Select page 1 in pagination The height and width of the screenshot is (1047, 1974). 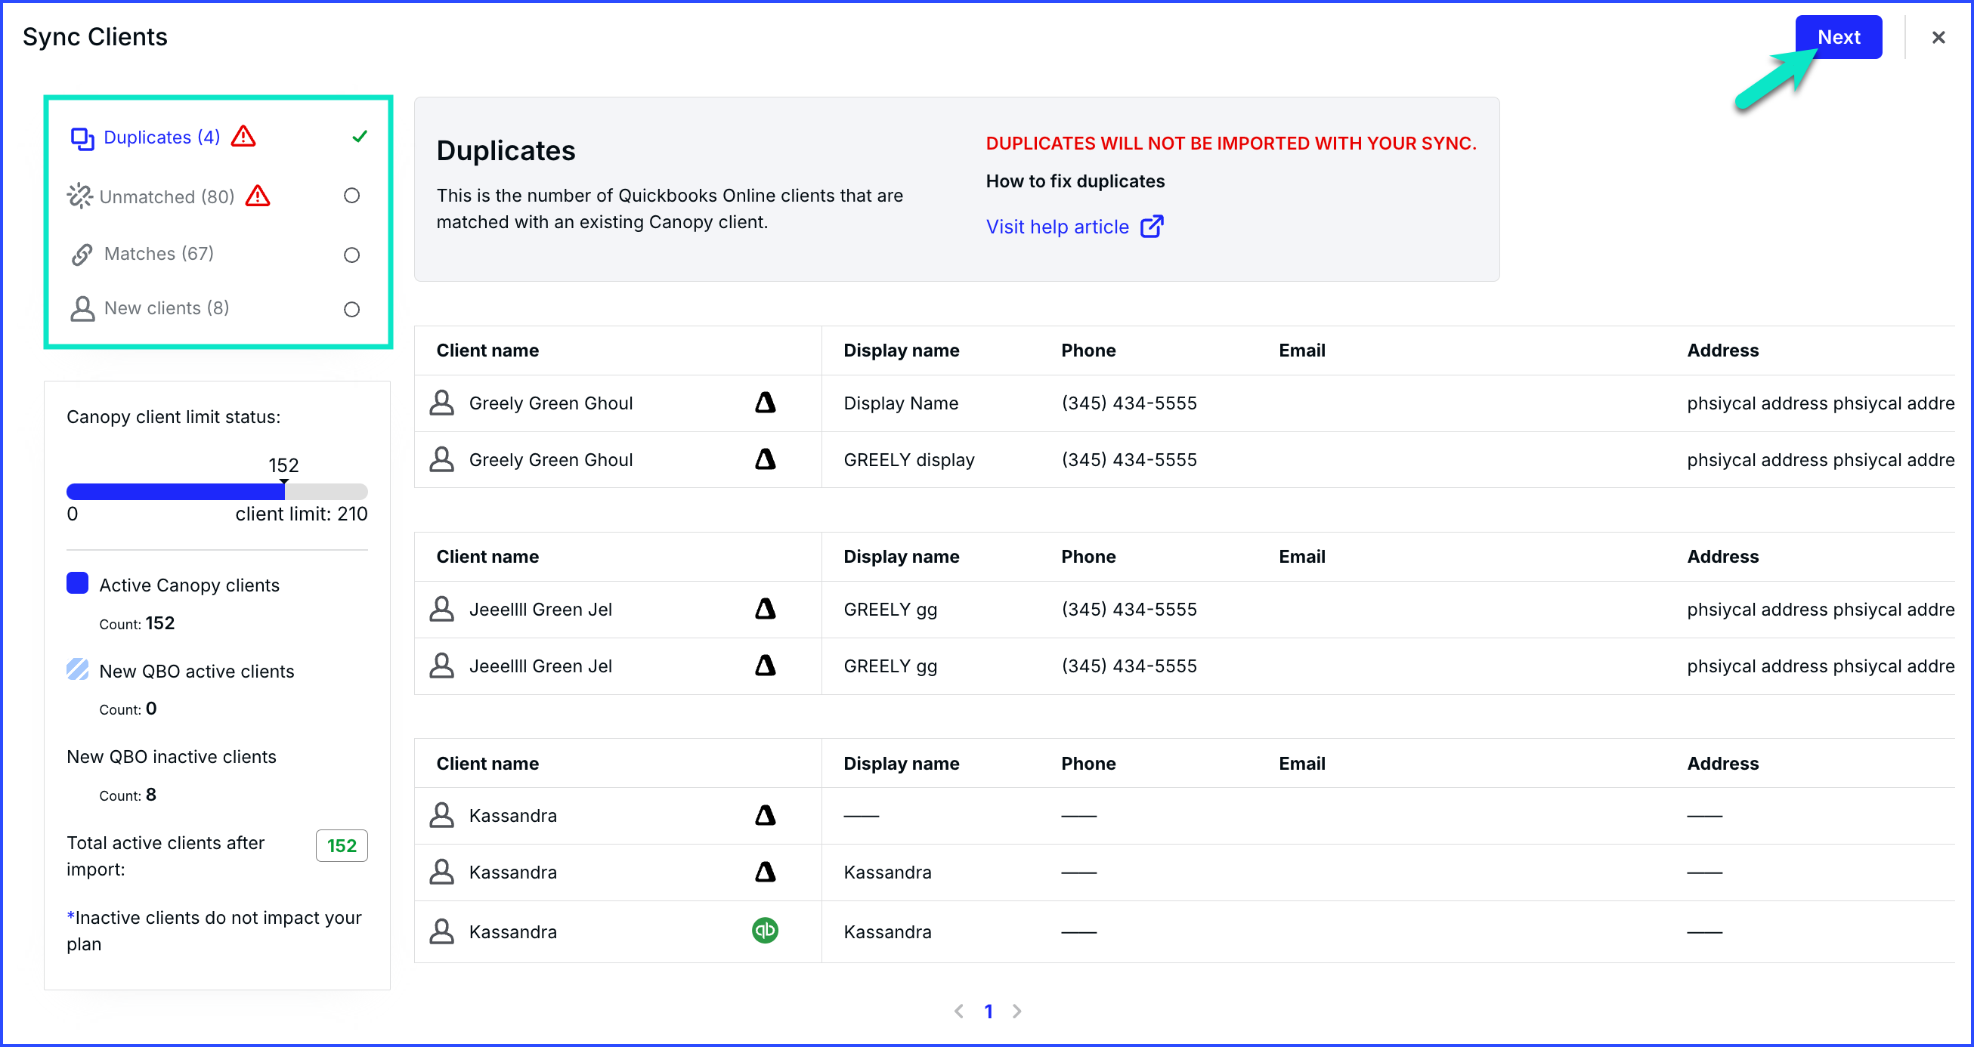point(989,1011)
